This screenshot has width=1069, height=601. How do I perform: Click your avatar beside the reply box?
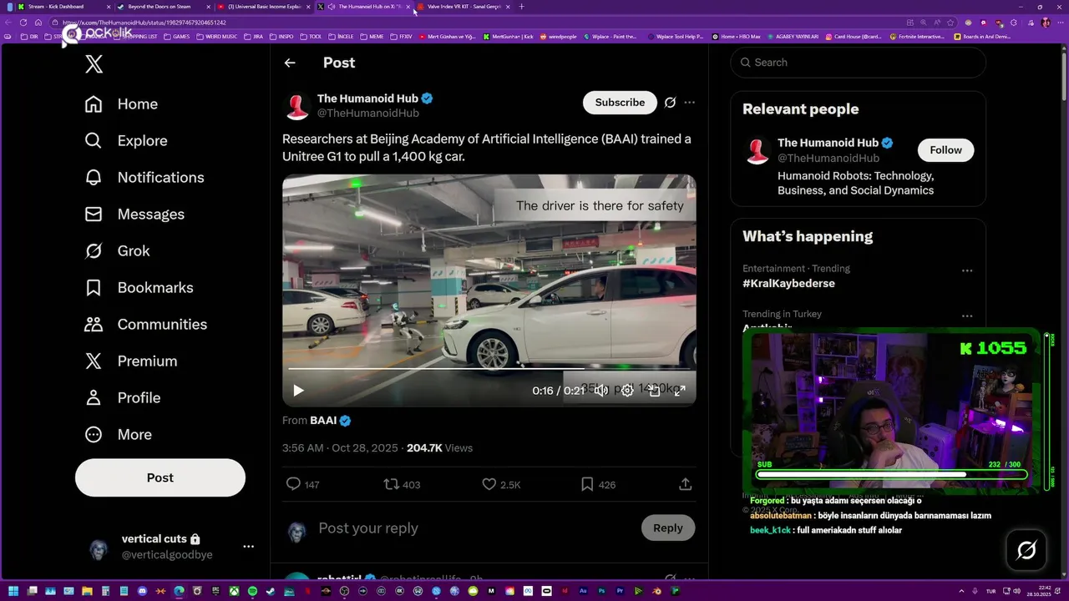(296, 532)
